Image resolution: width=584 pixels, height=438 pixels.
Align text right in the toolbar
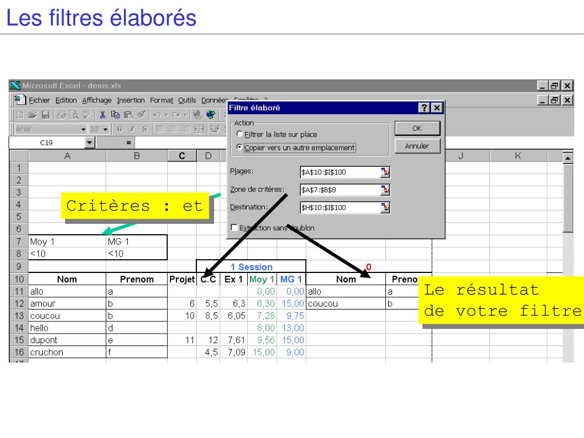[x=186, y=129]
